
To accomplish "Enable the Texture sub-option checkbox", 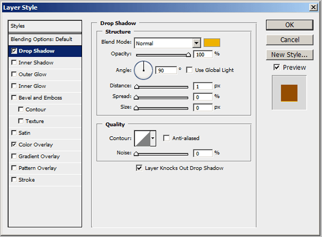I will point(21,121).
